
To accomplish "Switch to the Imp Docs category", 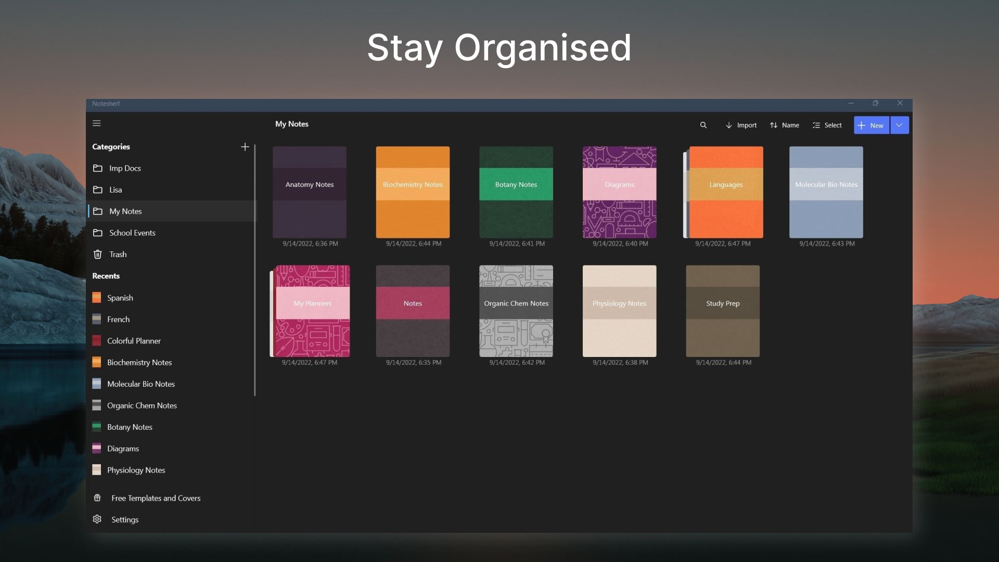I will pos(124,168).
